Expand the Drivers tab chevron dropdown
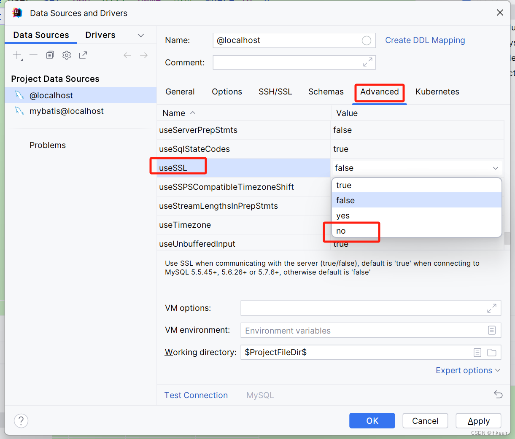The image size is (515, 439). [141, 35]
